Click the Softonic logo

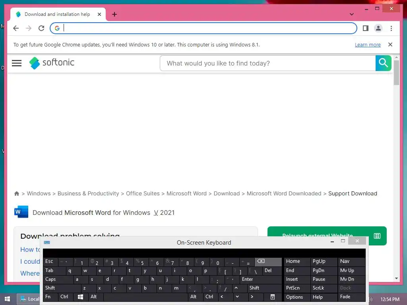coord(52,63)
